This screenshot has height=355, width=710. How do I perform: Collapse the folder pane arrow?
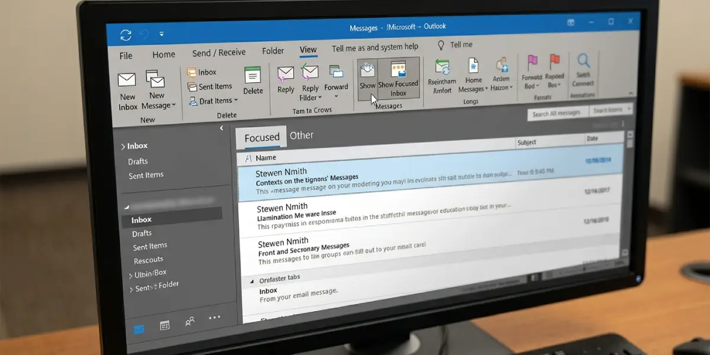point(222,128)
